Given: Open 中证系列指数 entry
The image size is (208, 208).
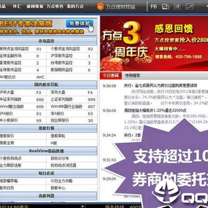Looking at the screenshot, I should (10, 99).
